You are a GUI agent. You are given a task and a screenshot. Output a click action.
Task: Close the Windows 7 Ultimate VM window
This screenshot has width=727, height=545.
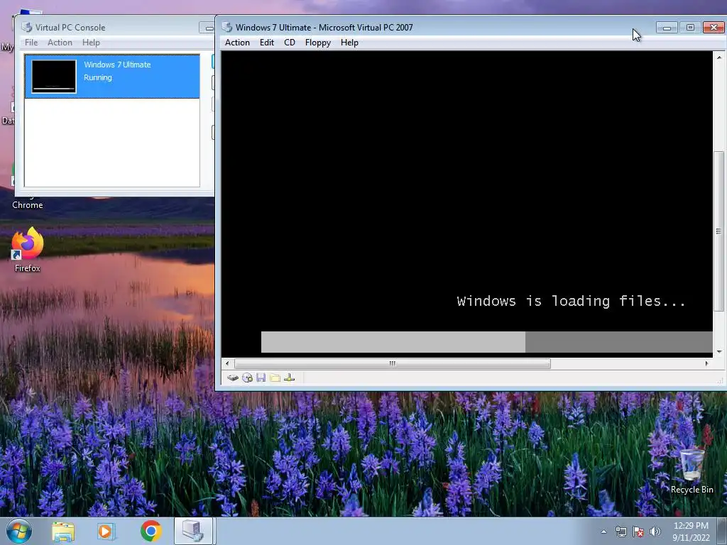click(x=714, y=28)
